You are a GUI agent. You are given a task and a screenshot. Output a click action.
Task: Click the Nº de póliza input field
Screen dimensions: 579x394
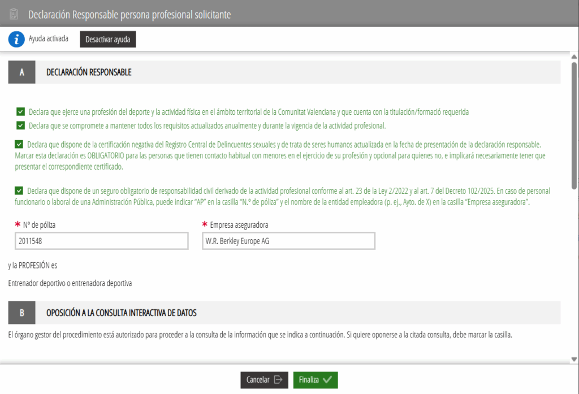pyautogui.click(x=101, y=241)
